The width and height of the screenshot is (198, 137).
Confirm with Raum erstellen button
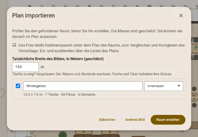point(168,120)
